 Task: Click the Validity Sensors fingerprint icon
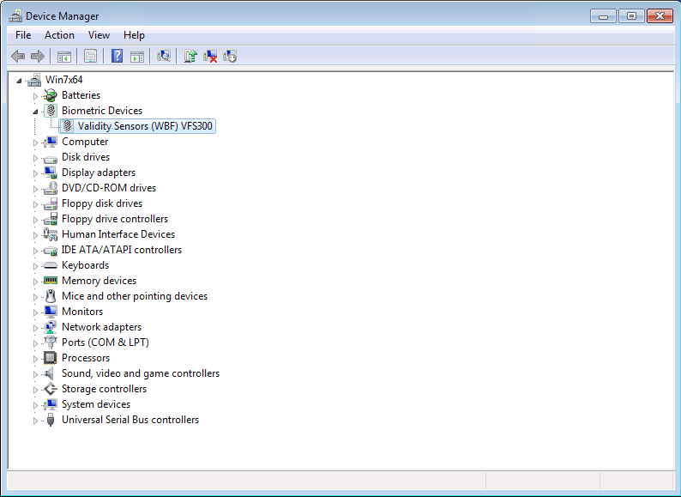click(67, 126)
